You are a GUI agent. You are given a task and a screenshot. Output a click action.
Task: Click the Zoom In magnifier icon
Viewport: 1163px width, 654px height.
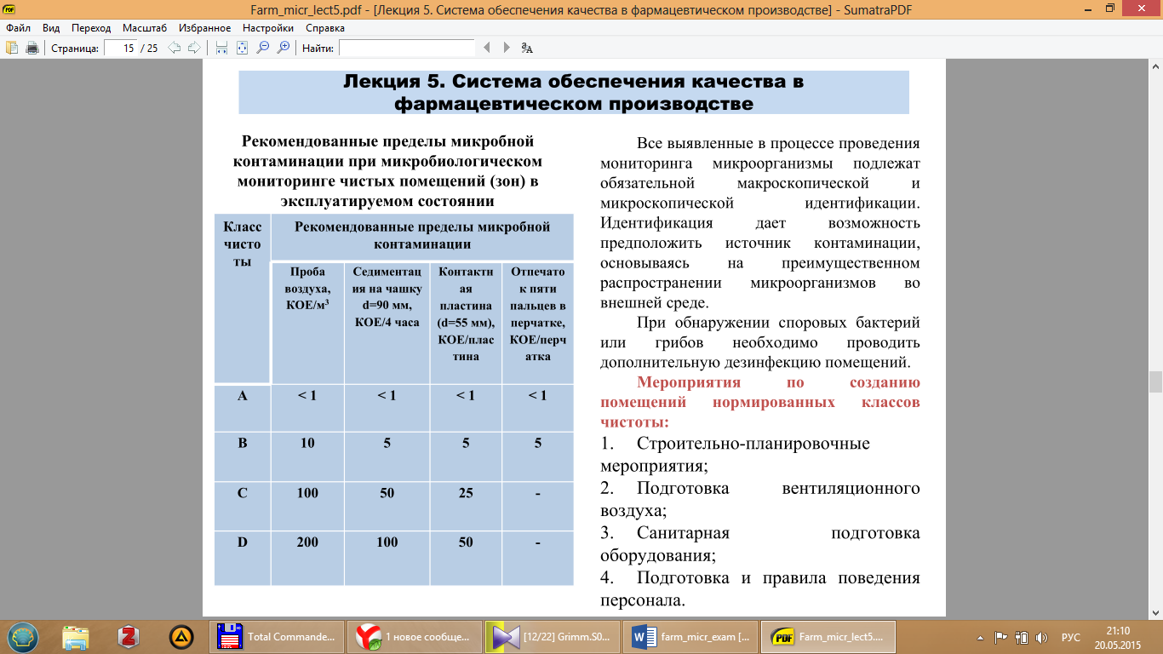(284, 48)
